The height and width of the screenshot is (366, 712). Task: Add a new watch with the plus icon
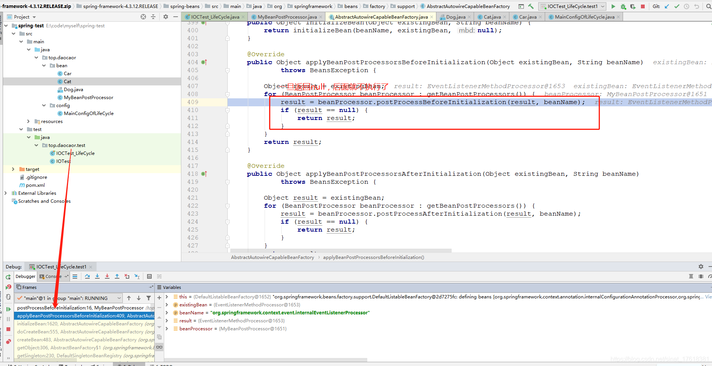pyautogui.click(x=159, y=298)
